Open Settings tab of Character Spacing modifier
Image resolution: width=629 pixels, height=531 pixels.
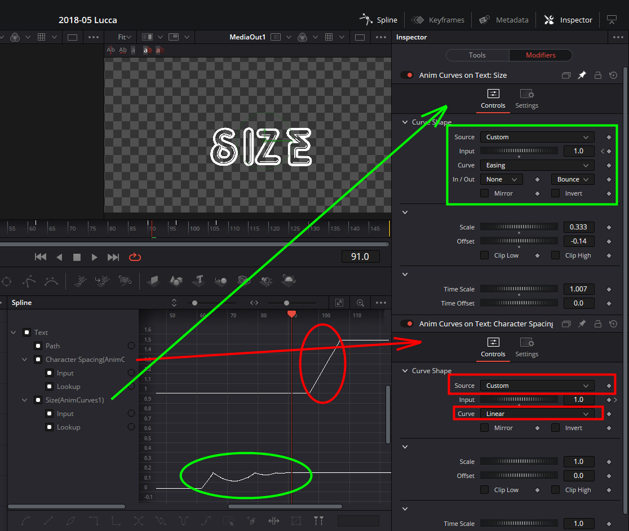click(x=527, y=348)
